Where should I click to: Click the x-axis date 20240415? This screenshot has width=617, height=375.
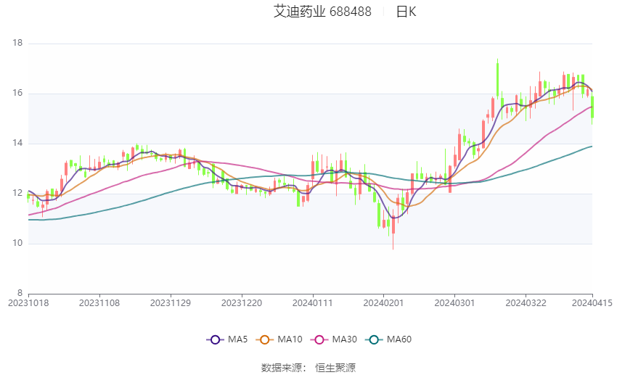click(592, 303)
